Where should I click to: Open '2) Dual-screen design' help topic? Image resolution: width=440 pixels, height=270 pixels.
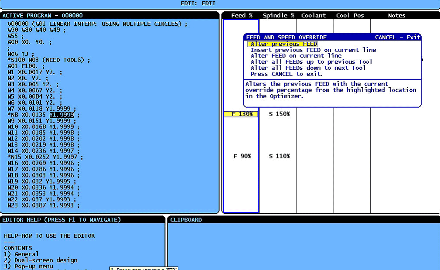coord(41,260)
